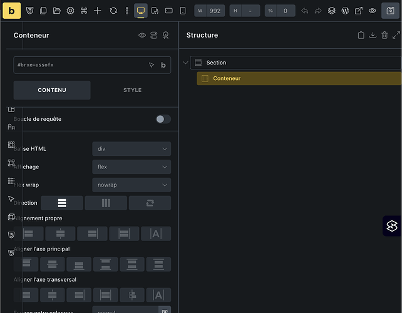
Task: Select the tablet portrait breakpoint icon
Action: click(155, 11)
